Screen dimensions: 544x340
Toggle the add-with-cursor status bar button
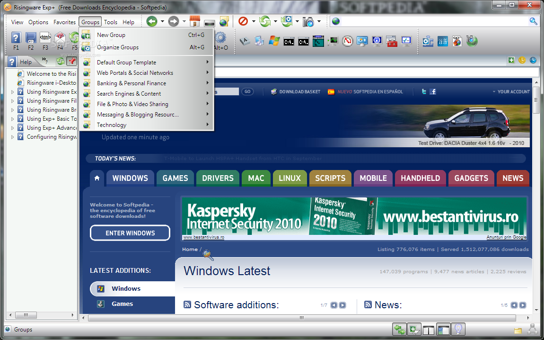click(x=414, y=329)
